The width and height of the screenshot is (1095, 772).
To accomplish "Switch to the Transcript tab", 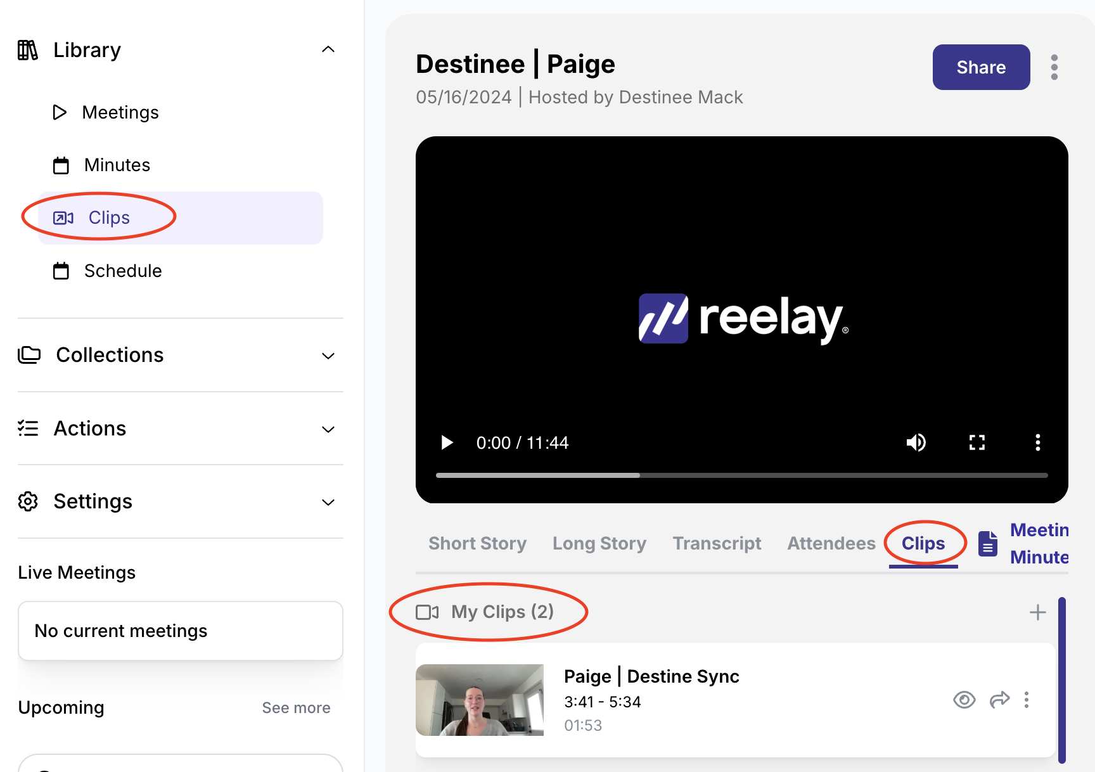I will tap(717, 544).
